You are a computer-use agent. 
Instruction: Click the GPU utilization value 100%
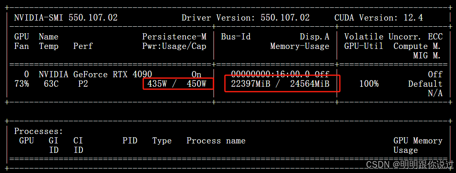pyautogui.click(x=369, y=84)
